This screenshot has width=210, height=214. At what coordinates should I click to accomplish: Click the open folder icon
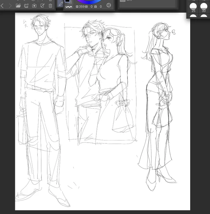(18, 6)
